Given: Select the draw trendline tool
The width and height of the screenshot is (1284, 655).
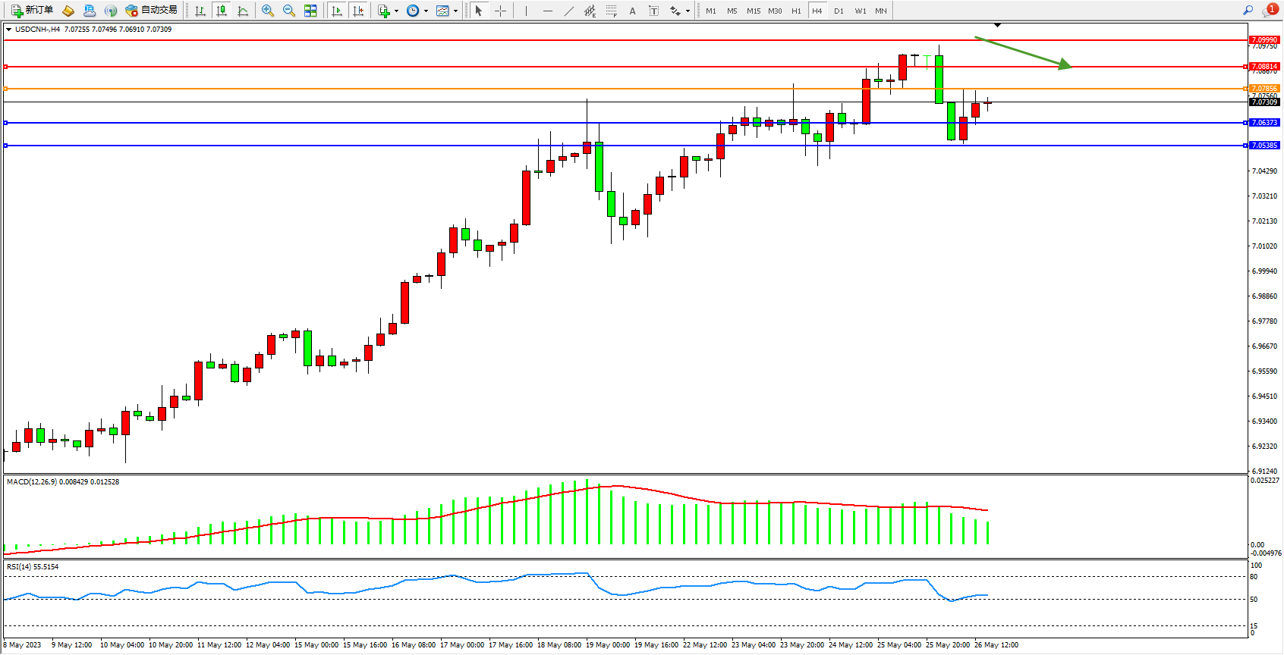Looking at the screenshot, I should (569, 11).
